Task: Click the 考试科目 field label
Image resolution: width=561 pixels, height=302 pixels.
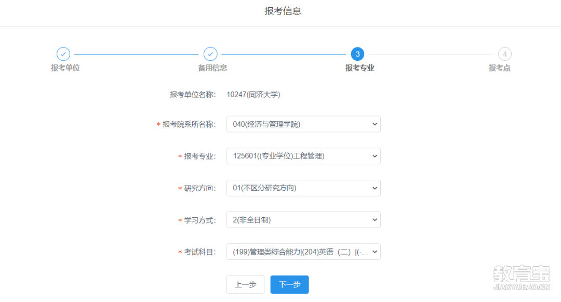Action: [x=199, y=252]
